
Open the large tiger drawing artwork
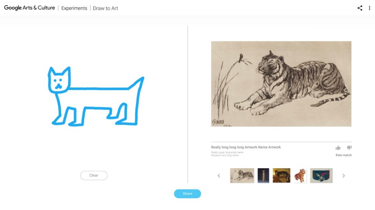point(281,84)
